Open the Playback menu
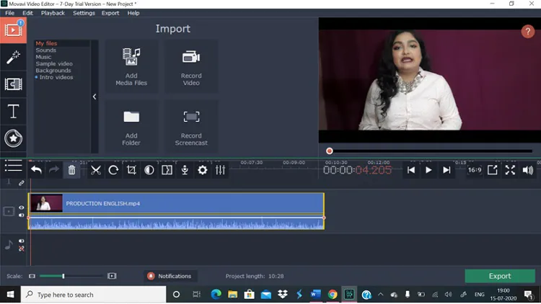Viewport: 541px width, 304px height. tap(53, 13)
